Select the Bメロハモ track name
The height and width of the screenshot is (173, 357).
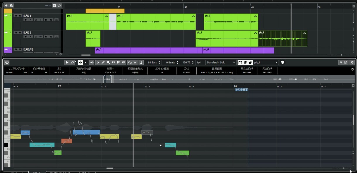28,49
